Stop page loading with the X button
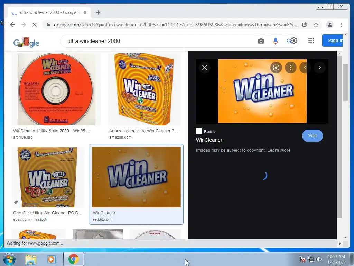Viewport: 354px width, 266px height. (x=35, y=25)
